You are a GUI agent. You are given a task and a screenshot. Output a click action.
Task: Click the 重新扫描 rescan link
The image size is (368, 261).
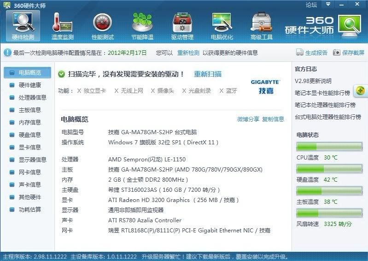coord(207,74)
